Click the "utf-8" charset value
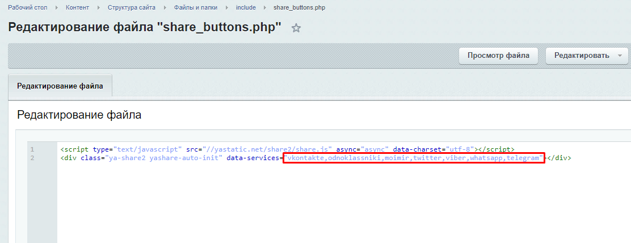This screenshot has width=631, height=243. point(460,149)
